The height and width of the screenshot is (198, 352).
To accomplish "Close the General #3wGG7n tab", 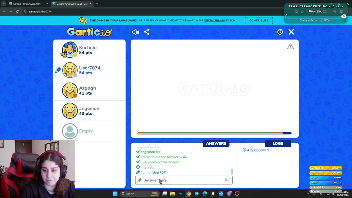I will (91, 4).
